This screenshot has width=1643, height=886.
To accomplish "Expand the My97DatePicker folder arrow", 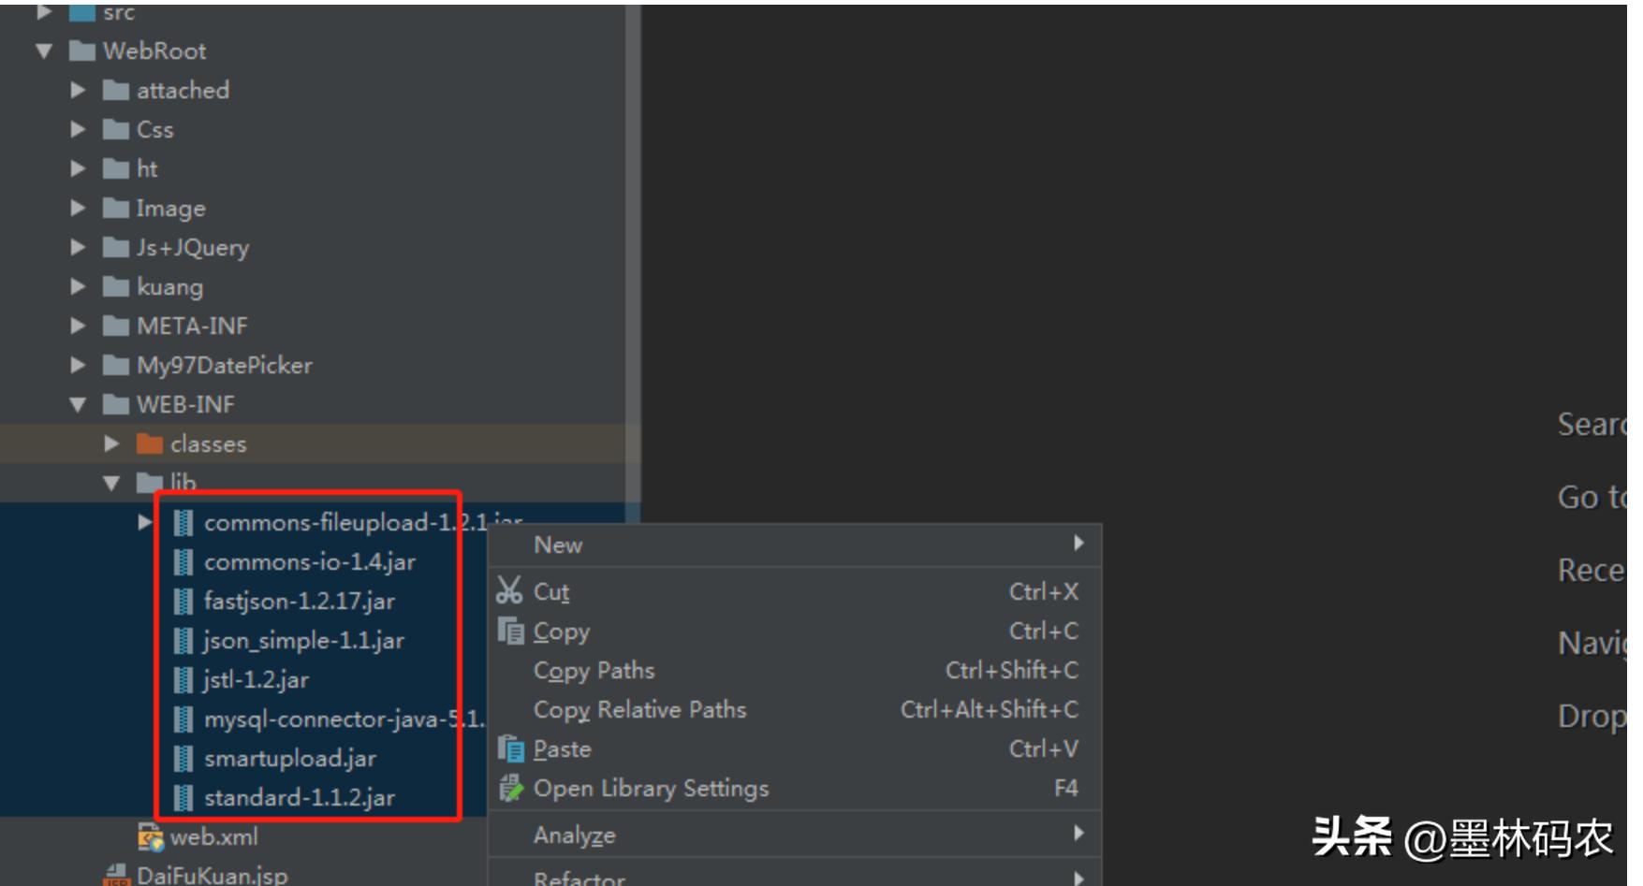I will click(78, 365).
